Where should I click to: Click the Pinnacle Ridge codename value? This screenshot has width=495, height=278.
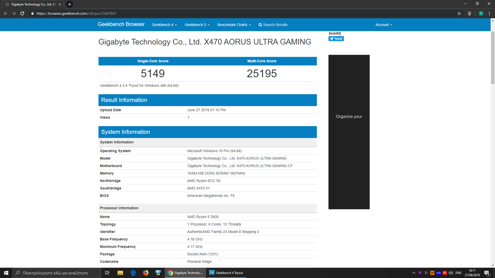coord(200,262)
